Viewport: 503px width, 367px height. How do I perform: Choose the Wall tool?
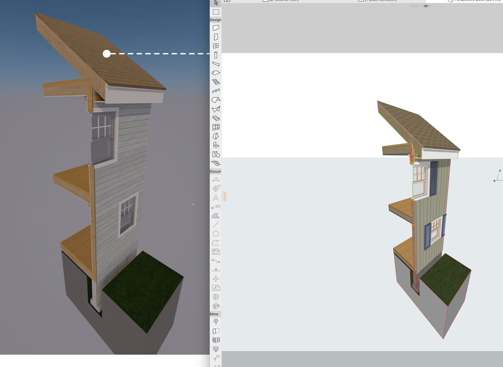click(x=216, y=28)
